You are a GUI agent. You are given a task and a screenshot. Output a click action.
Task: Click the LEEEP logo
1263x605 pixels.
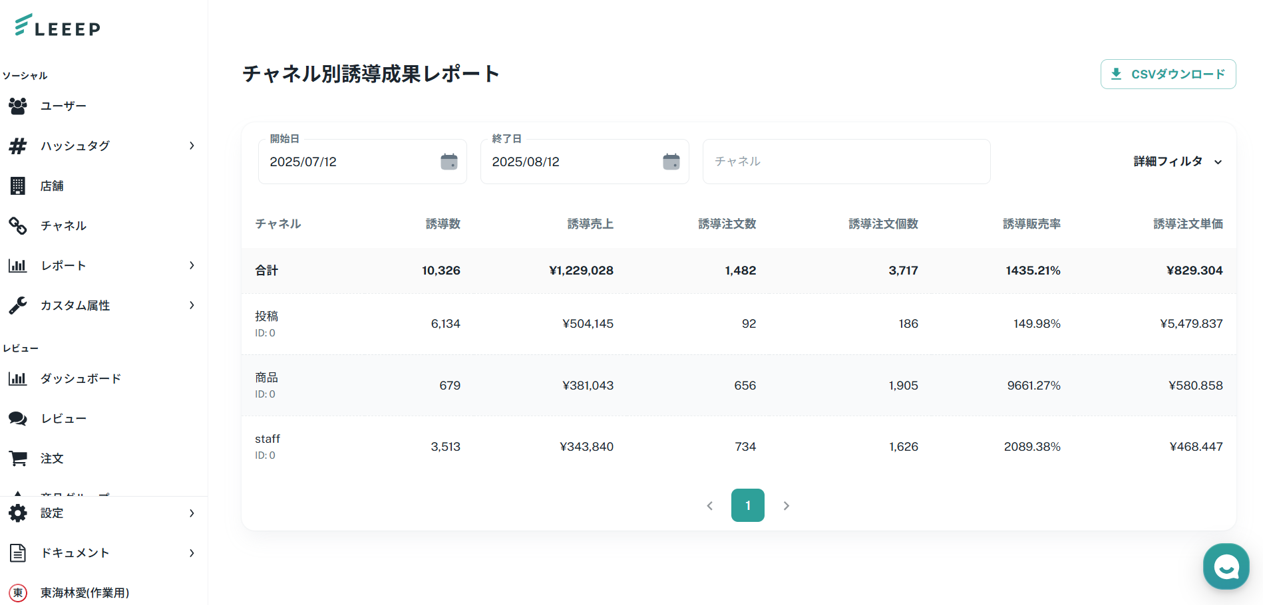click(x=58, y=27)
